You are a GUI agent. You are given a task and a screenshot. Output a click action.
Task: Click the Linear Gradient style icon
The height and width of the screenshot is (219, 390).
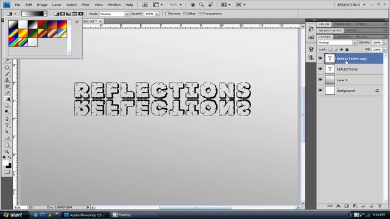[57, 14]
